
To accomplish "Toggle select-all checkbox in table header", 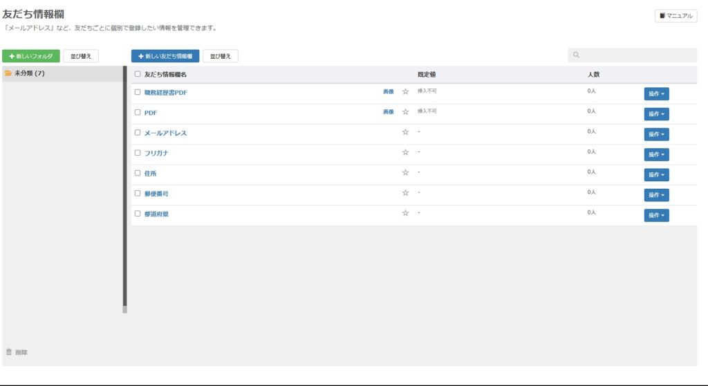I will tap(138, 74).
